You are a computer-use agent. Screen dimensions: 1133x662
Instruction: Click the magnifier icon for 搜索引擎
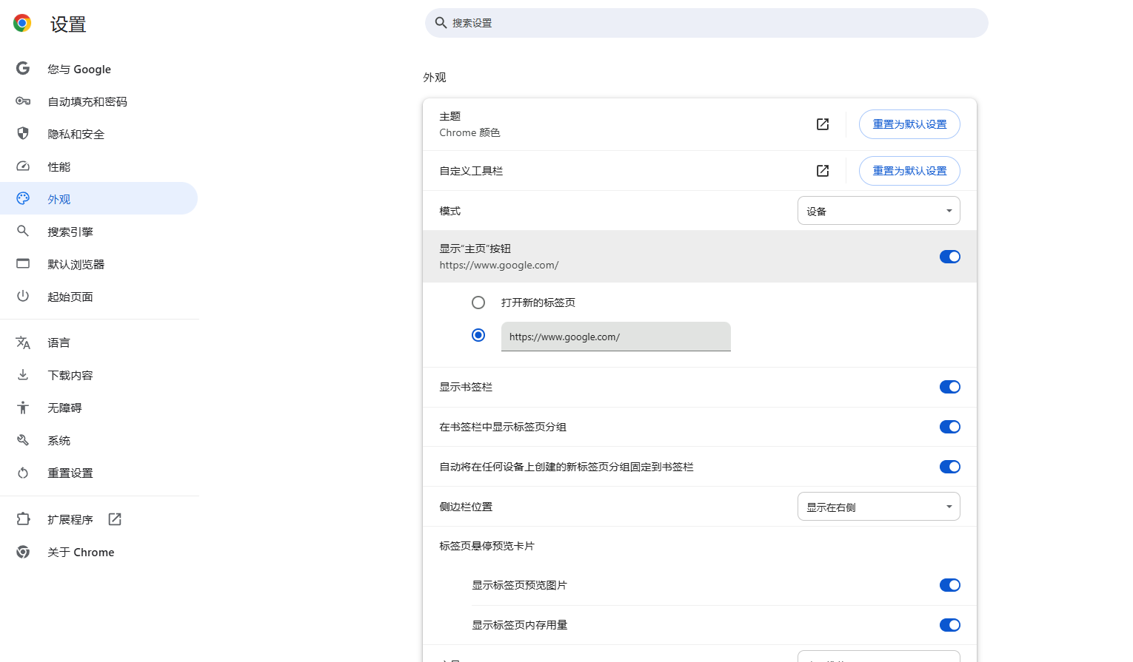(23, 232)
